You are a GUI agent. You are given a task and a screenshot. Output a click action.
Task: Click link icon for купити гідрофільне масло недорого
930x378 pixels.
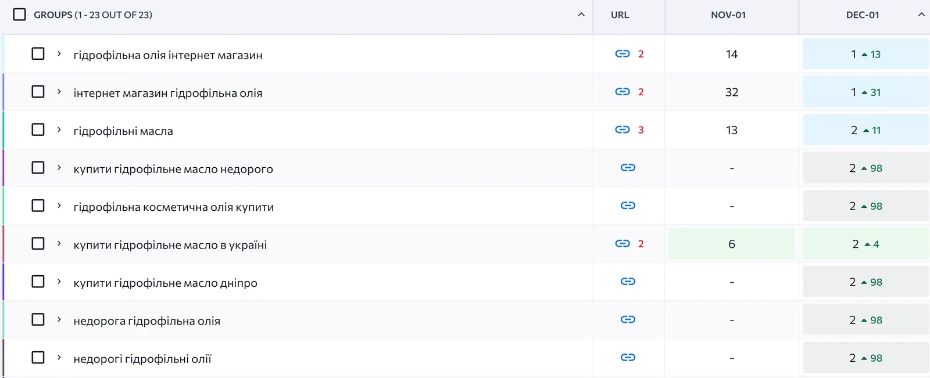[x=628, y=168]
